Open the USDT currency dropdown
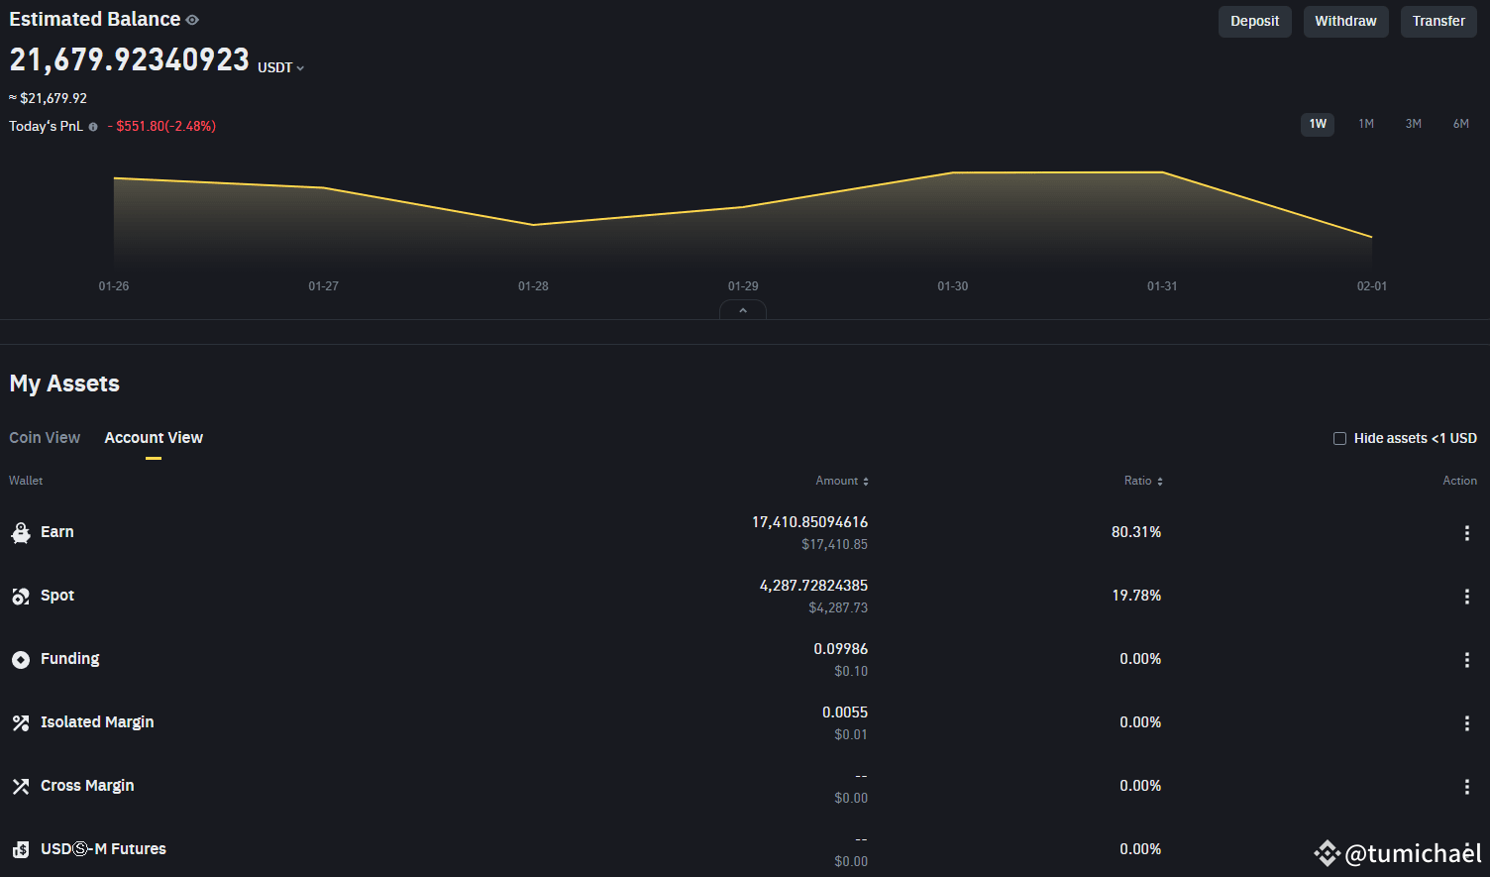 point(281,67)
